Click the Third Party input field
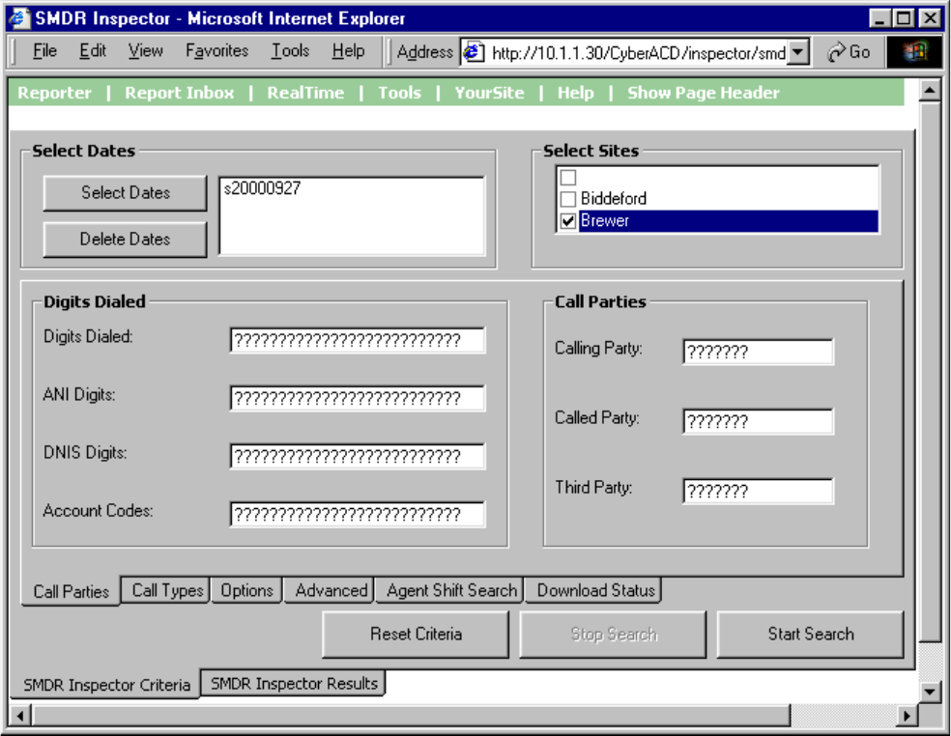This screenshot has height=736, width=951. pos(758,491)
